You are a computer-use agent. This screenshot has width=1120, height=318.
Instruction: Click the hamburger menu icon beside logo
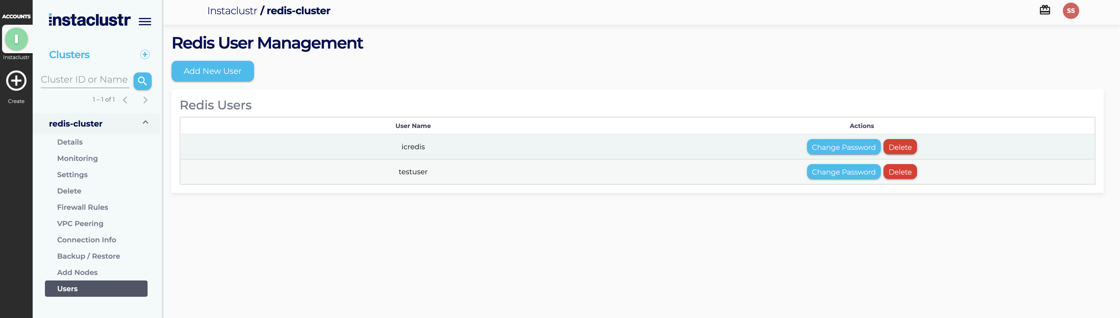point(145,21)
